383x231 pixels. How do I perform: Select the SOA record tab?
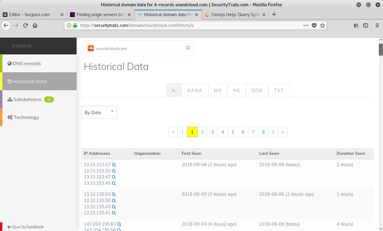pos(257,90)
